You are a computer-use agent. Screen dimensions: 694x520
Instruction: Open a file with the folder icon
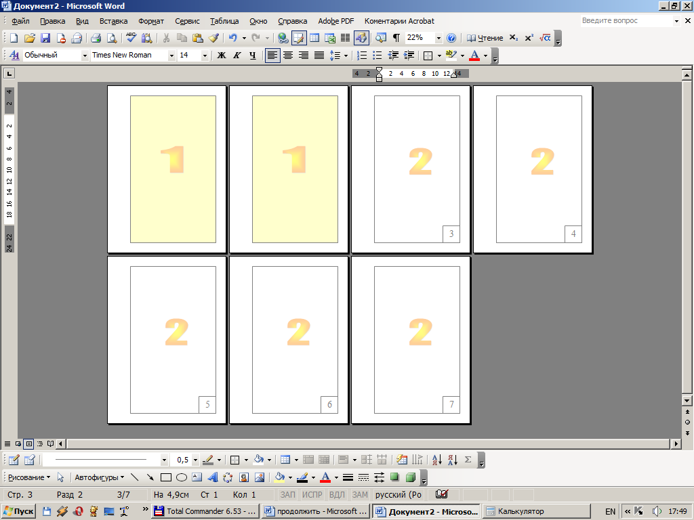(30, 38)
